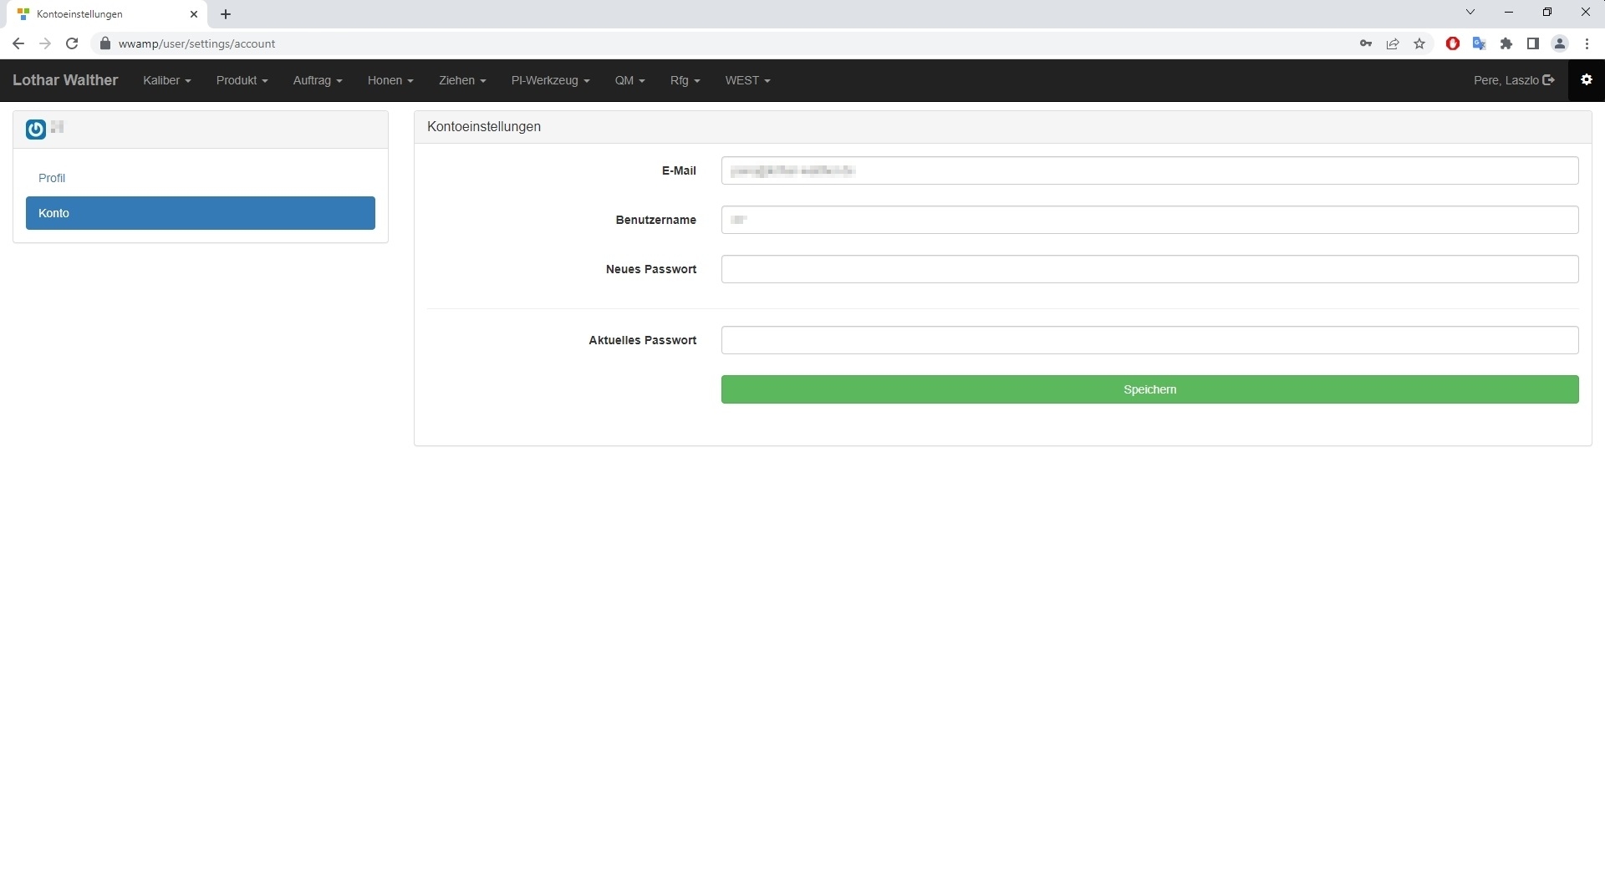Click the settings gear icon in navbar
Viewport: 1605px width, 869px height.
click(1586, 80)
